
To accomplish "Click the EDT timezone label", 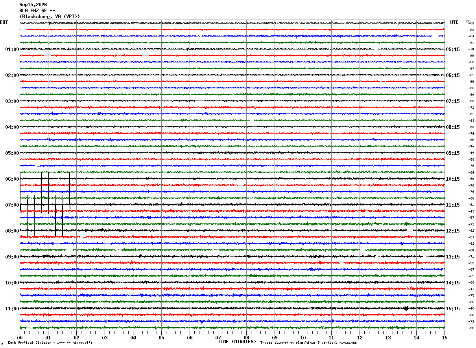I will (x=4, y=22).
